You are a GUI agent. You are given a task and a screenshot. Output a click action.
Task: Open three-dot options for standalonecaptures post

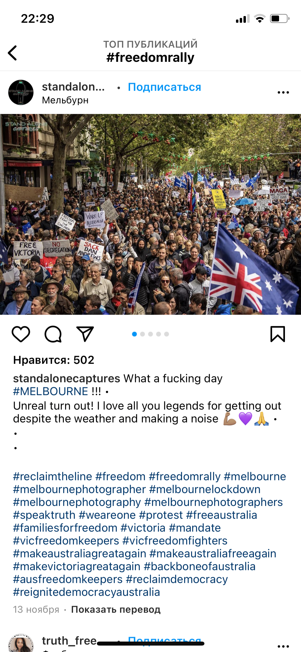(x=283, y=92)
